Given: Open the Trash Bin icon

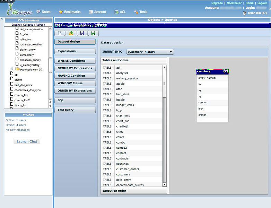Looking at the screenshot, I should pyautogui.click(x=244, y=13).
